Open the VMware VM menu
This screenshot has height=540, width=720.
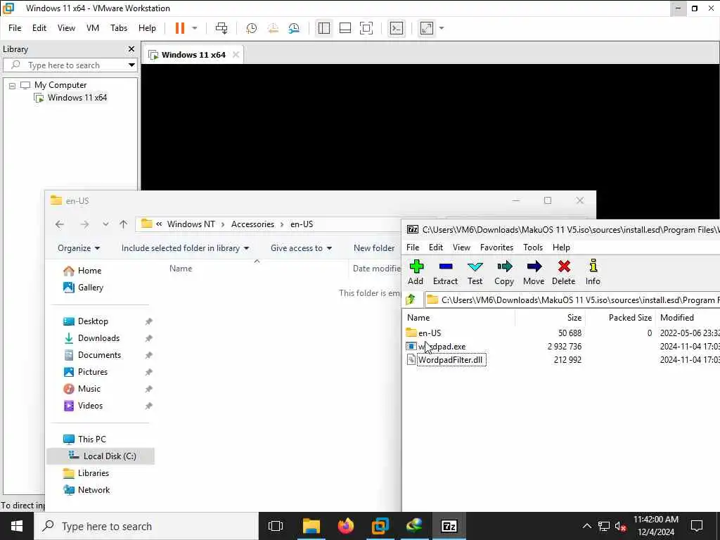(93, 28)
